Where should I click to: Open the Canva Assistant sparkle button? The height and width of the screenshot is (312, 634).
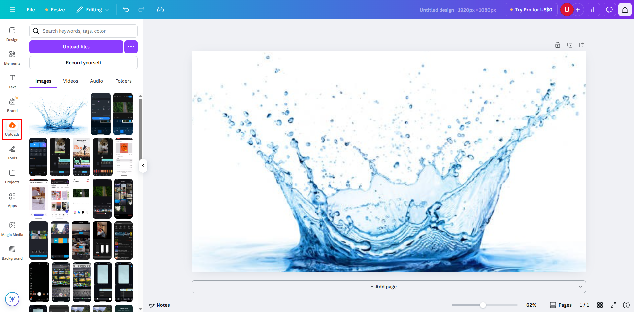pos(12,299)
